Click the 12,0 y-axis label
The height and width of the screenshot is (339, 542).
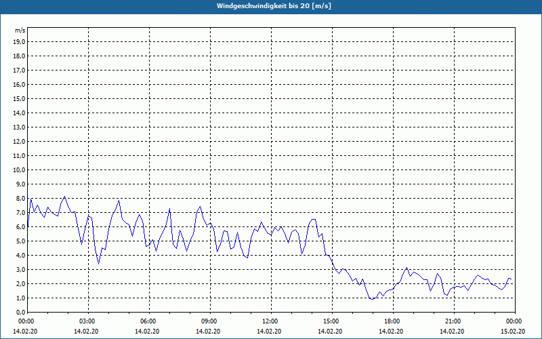(19, 141)
